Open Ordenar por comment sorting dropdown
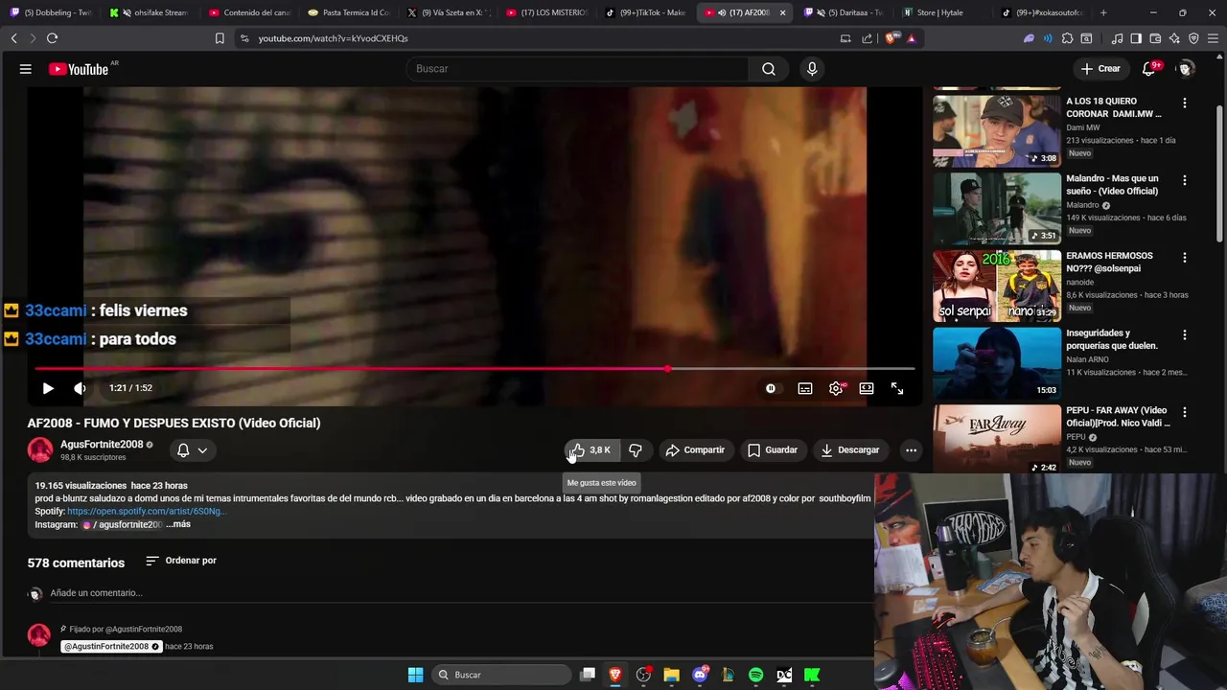 pyautogui.click(x=181, y=561)
